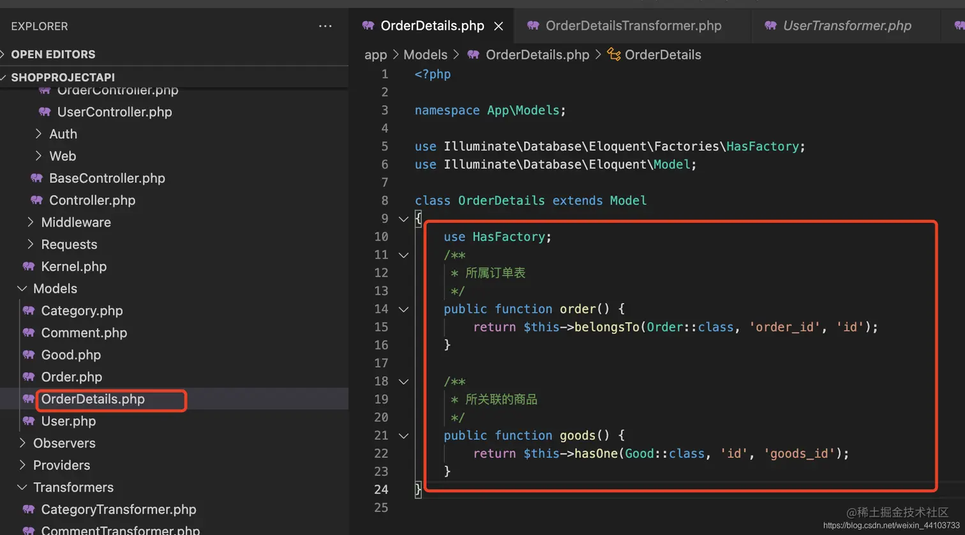
Task: Click 'namespace App\Models;' on line 3
Action: tap(490, 110)
